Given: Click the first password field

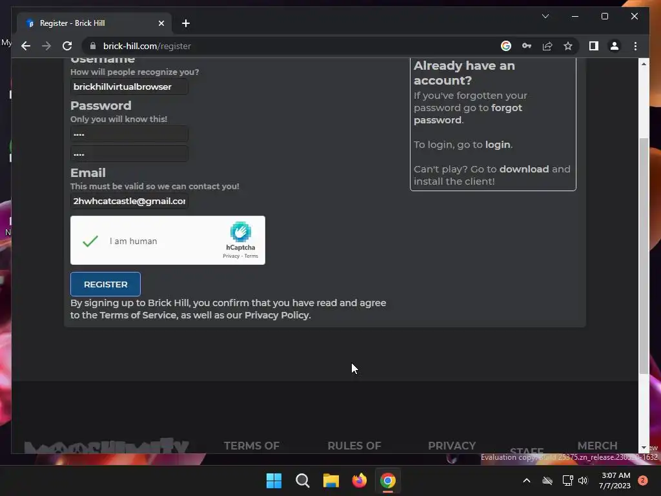Looking at the screenshot, I should click(x=129, y=134).
